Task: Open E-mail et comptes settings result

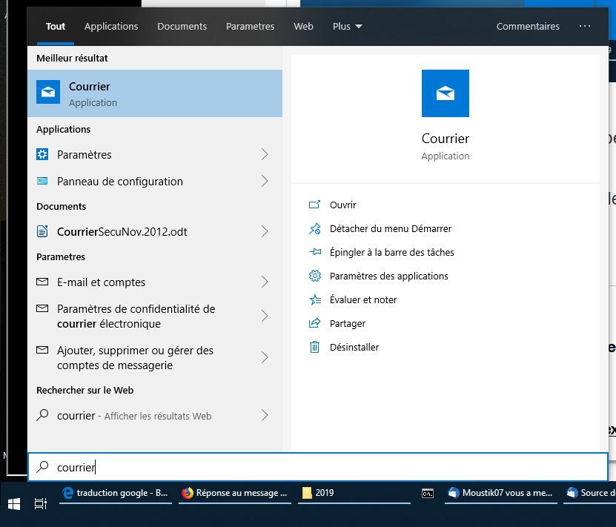Action: pyautogui.click(x=102, y=282)
